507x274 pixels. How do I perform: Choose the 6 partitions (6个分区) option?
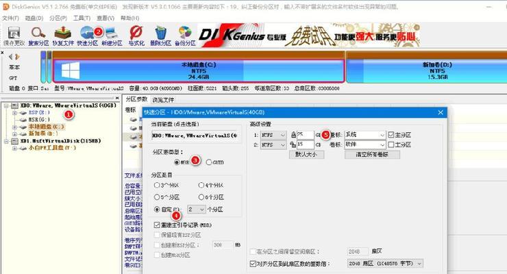201,197
